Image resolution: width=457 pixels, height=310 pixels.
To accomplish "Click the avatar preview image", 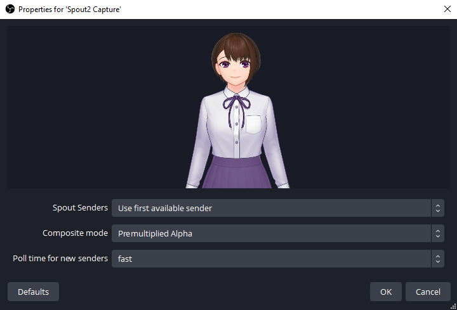I will pyautogui.click(x=228, y=107).
